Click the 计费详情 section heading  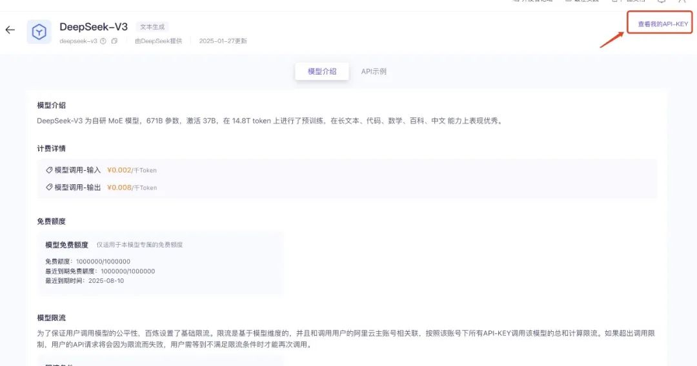pyautogui.click(x=51, y=148)
